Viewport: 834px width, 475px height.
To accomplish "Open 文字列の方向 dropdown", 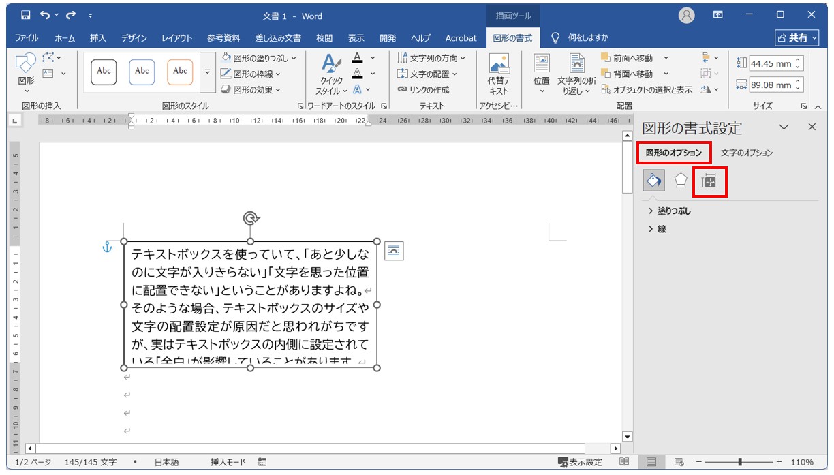I will tap(431, 58).
